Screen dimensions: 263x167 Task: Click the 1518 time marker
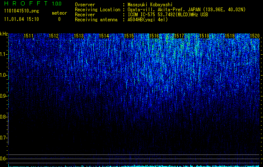click(204, 35)
